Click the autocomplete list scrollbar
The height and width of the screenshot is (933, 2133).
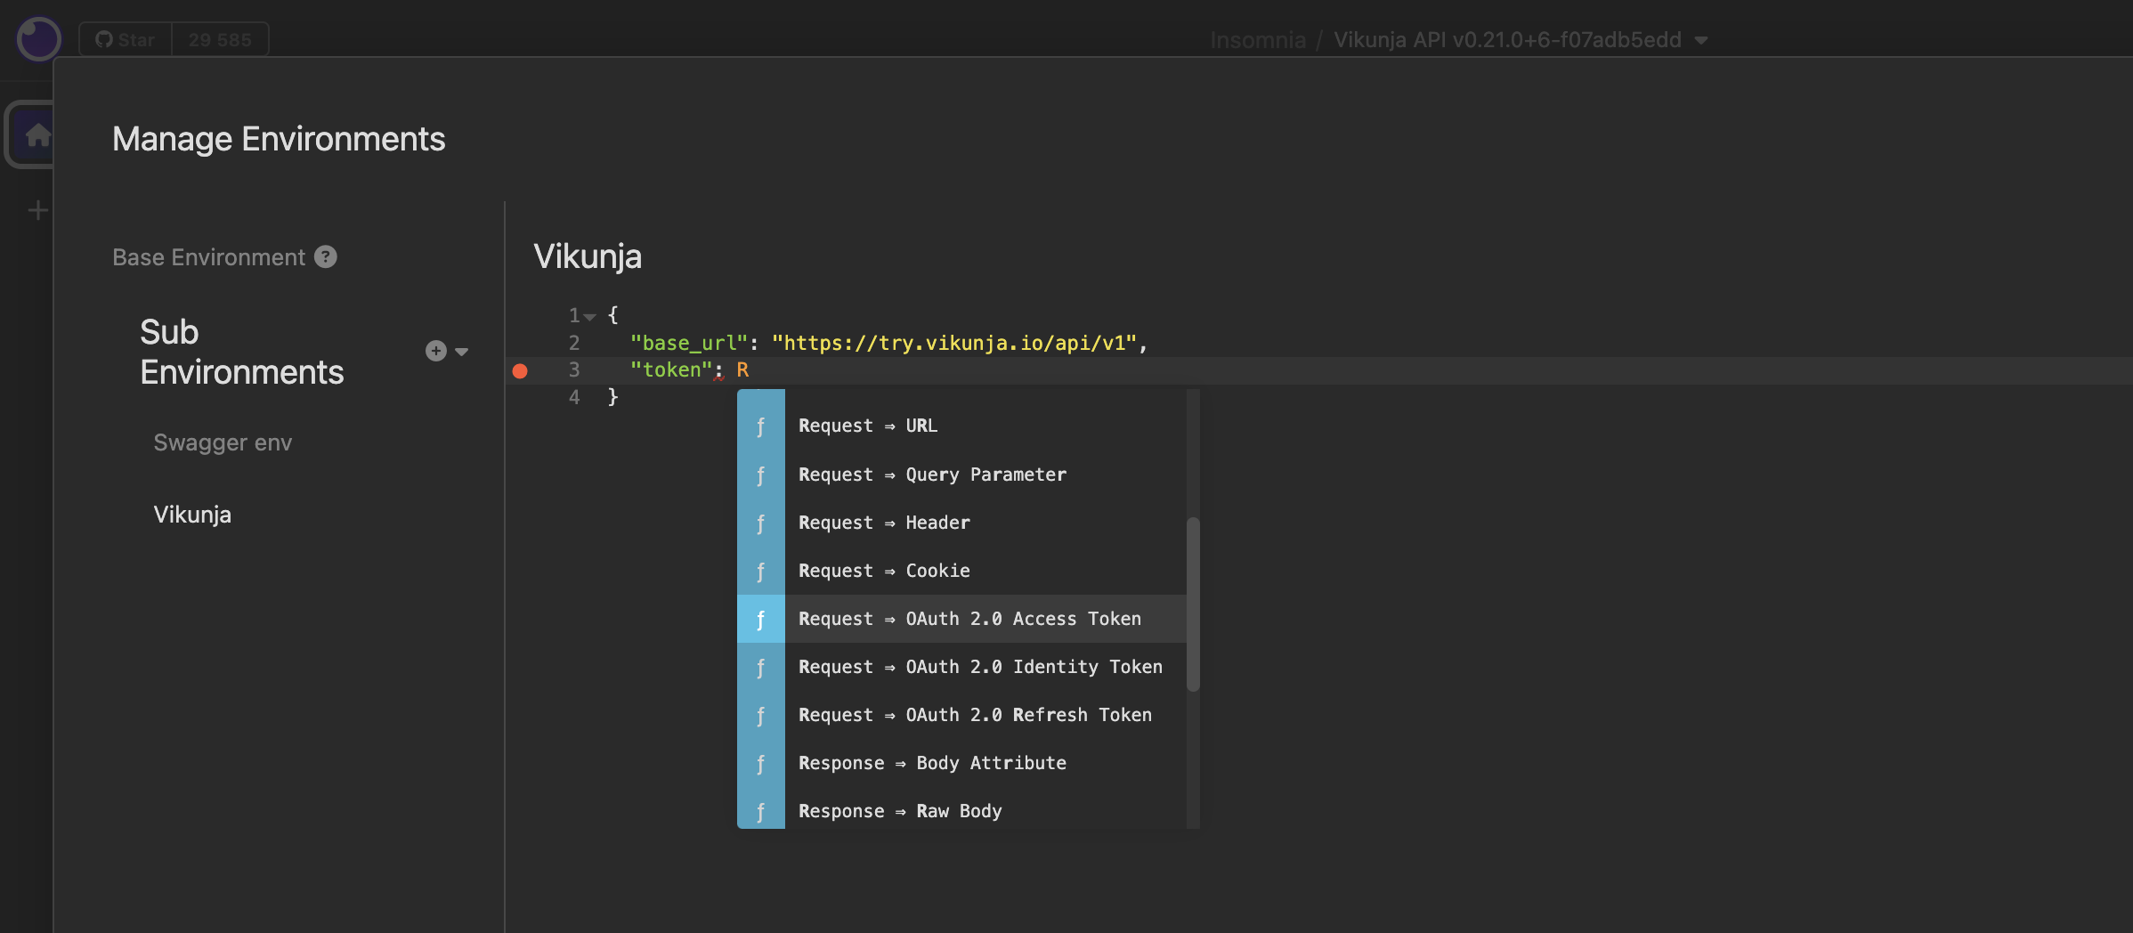(x=1193, y=604)
